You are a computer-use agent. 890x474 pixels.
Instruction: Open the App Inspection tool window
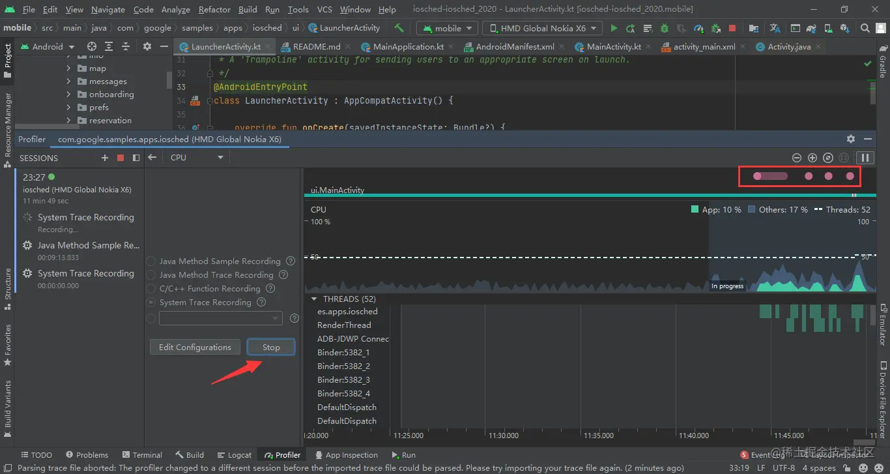point(345,455)
